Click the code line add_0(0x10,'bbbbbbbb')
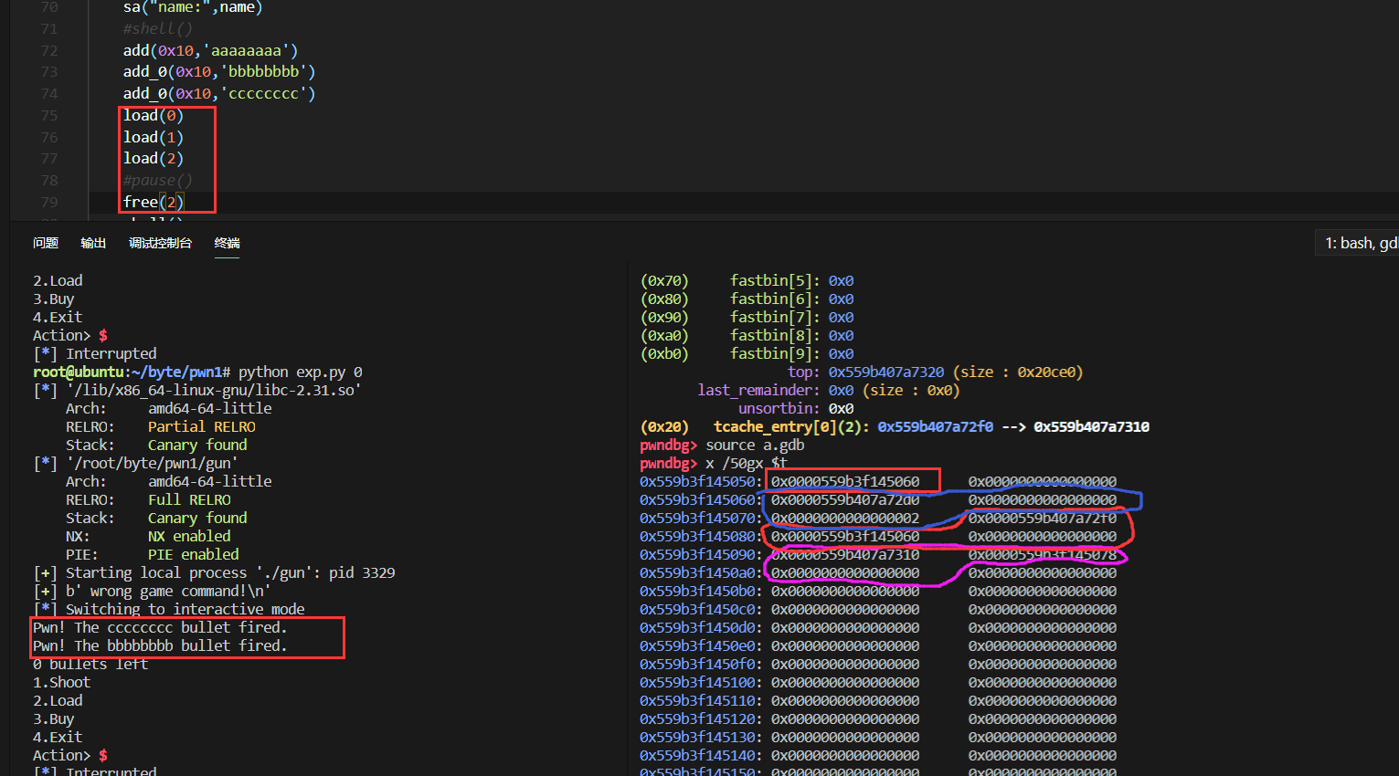Viewport: 1399px width, 776px height. click(219, 71)
